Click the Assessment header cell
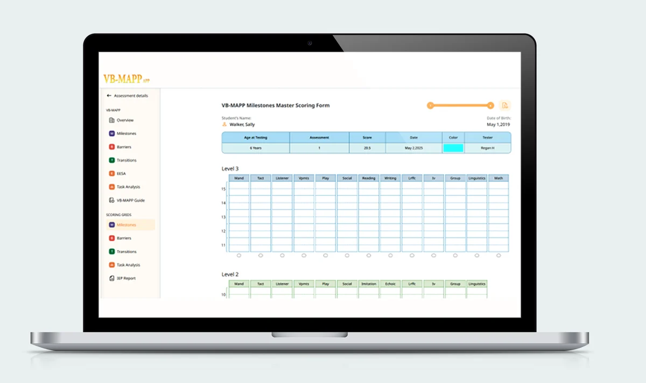This screenshot has height=383, width=646. coord(319,138)
